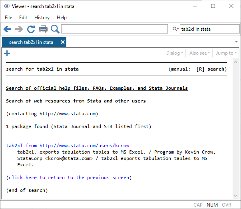Click '1 package found' line

[79, 126]
